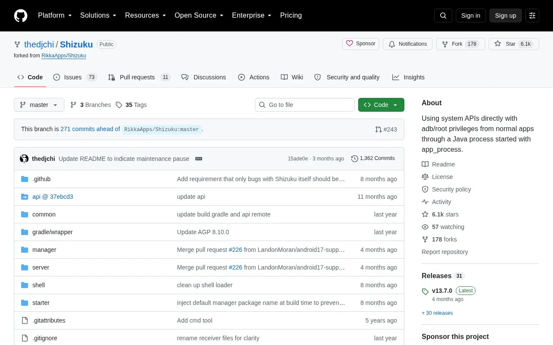Open the 1,362 Commits history

pos(373,158)
